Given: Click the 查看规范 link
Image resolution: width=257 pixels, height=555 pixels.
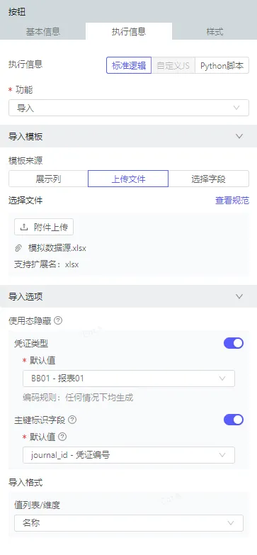Looking at the screenshot, I should tap(232, 201).
